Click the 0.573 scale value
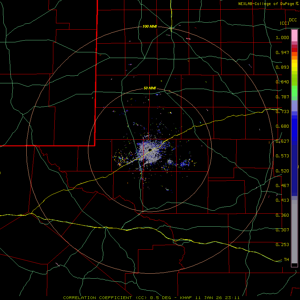The height and width of the screenshot is (300, 300). click(282, 156)
